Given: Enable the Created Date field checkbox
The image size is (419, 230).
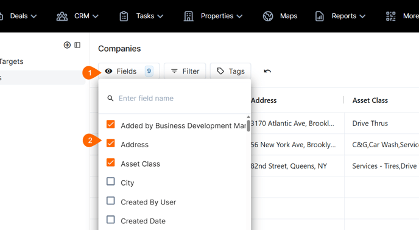Looking at the screenshot, I should click(111, 220).
